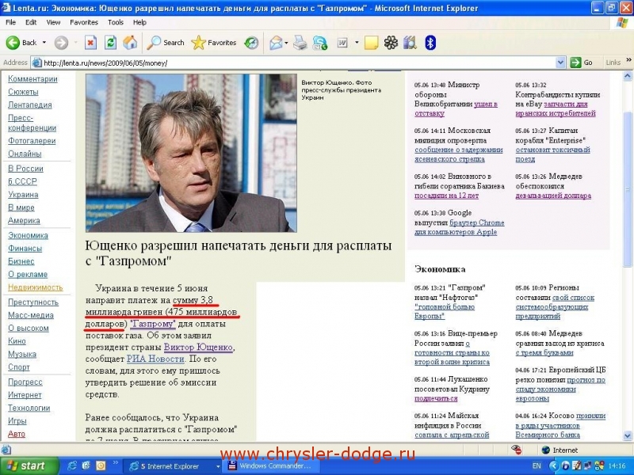Screen dimensions: 634x475
Task: Click the second Quick Launch icon
Action: coord(86,466)
